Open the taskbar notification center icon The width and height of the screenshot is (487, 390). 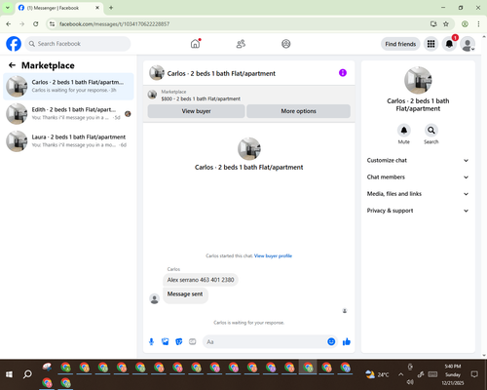pos(474,374)
